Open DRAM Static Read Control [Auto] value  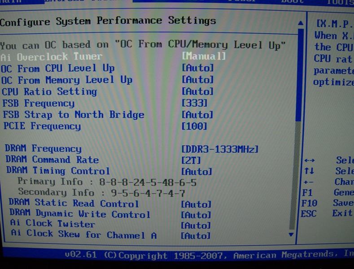point(196,204)
